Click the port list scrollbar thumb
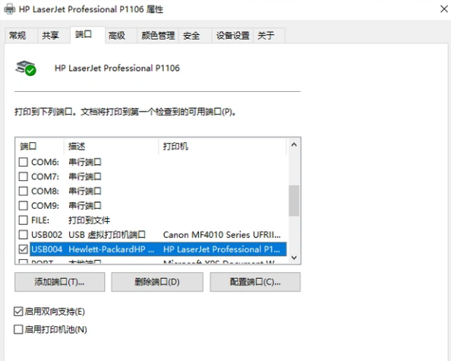The width and height of the screenshot is (451, 361). 294,201
